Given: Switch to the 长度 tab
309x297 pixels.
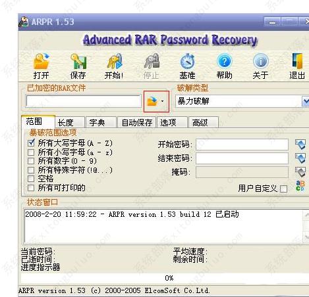Looking at the screenshot, I should (x=70, y=122).
